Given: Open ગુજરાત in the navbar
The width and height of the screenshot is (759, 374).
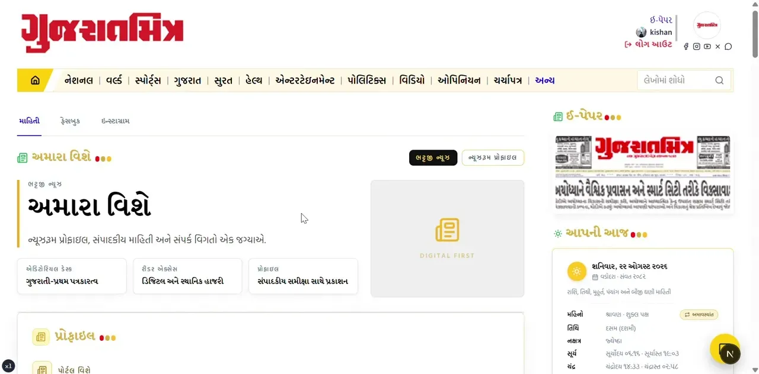Looking at the screenshot, I should pos(187,80).
